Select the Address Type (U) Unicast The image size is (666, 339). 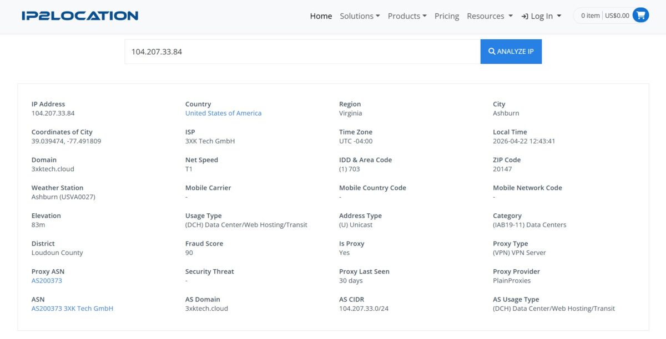356,225
